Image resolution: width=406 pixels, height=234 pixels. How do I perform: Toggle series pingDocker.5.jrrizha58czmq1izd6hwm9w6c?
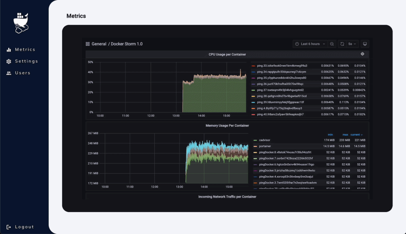point(287,171)
